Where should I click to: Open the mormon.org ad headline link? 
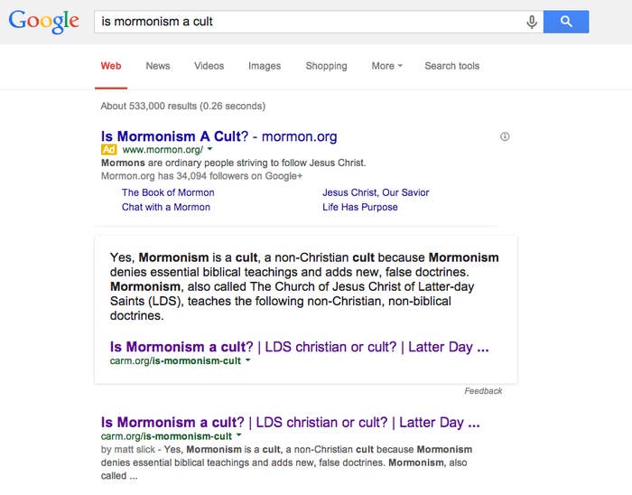point(218,136)
